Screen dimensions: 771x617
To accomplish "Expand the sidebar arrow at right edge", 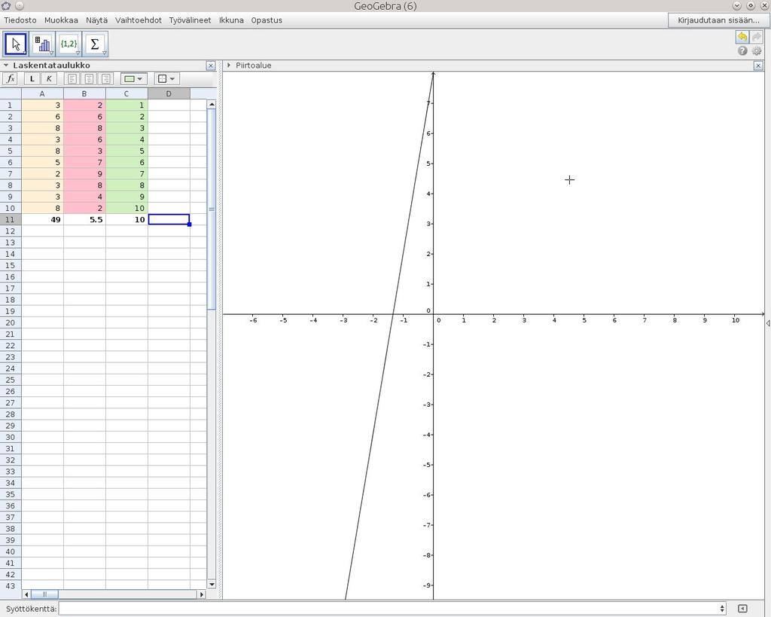I will click(768, 323).
